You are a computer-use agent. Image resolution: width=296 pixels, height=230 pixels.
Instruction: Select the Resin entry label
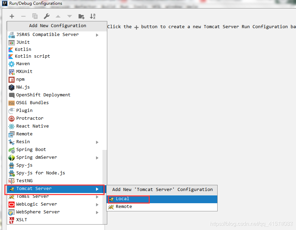pyautogui.click(x=23, y=142)
